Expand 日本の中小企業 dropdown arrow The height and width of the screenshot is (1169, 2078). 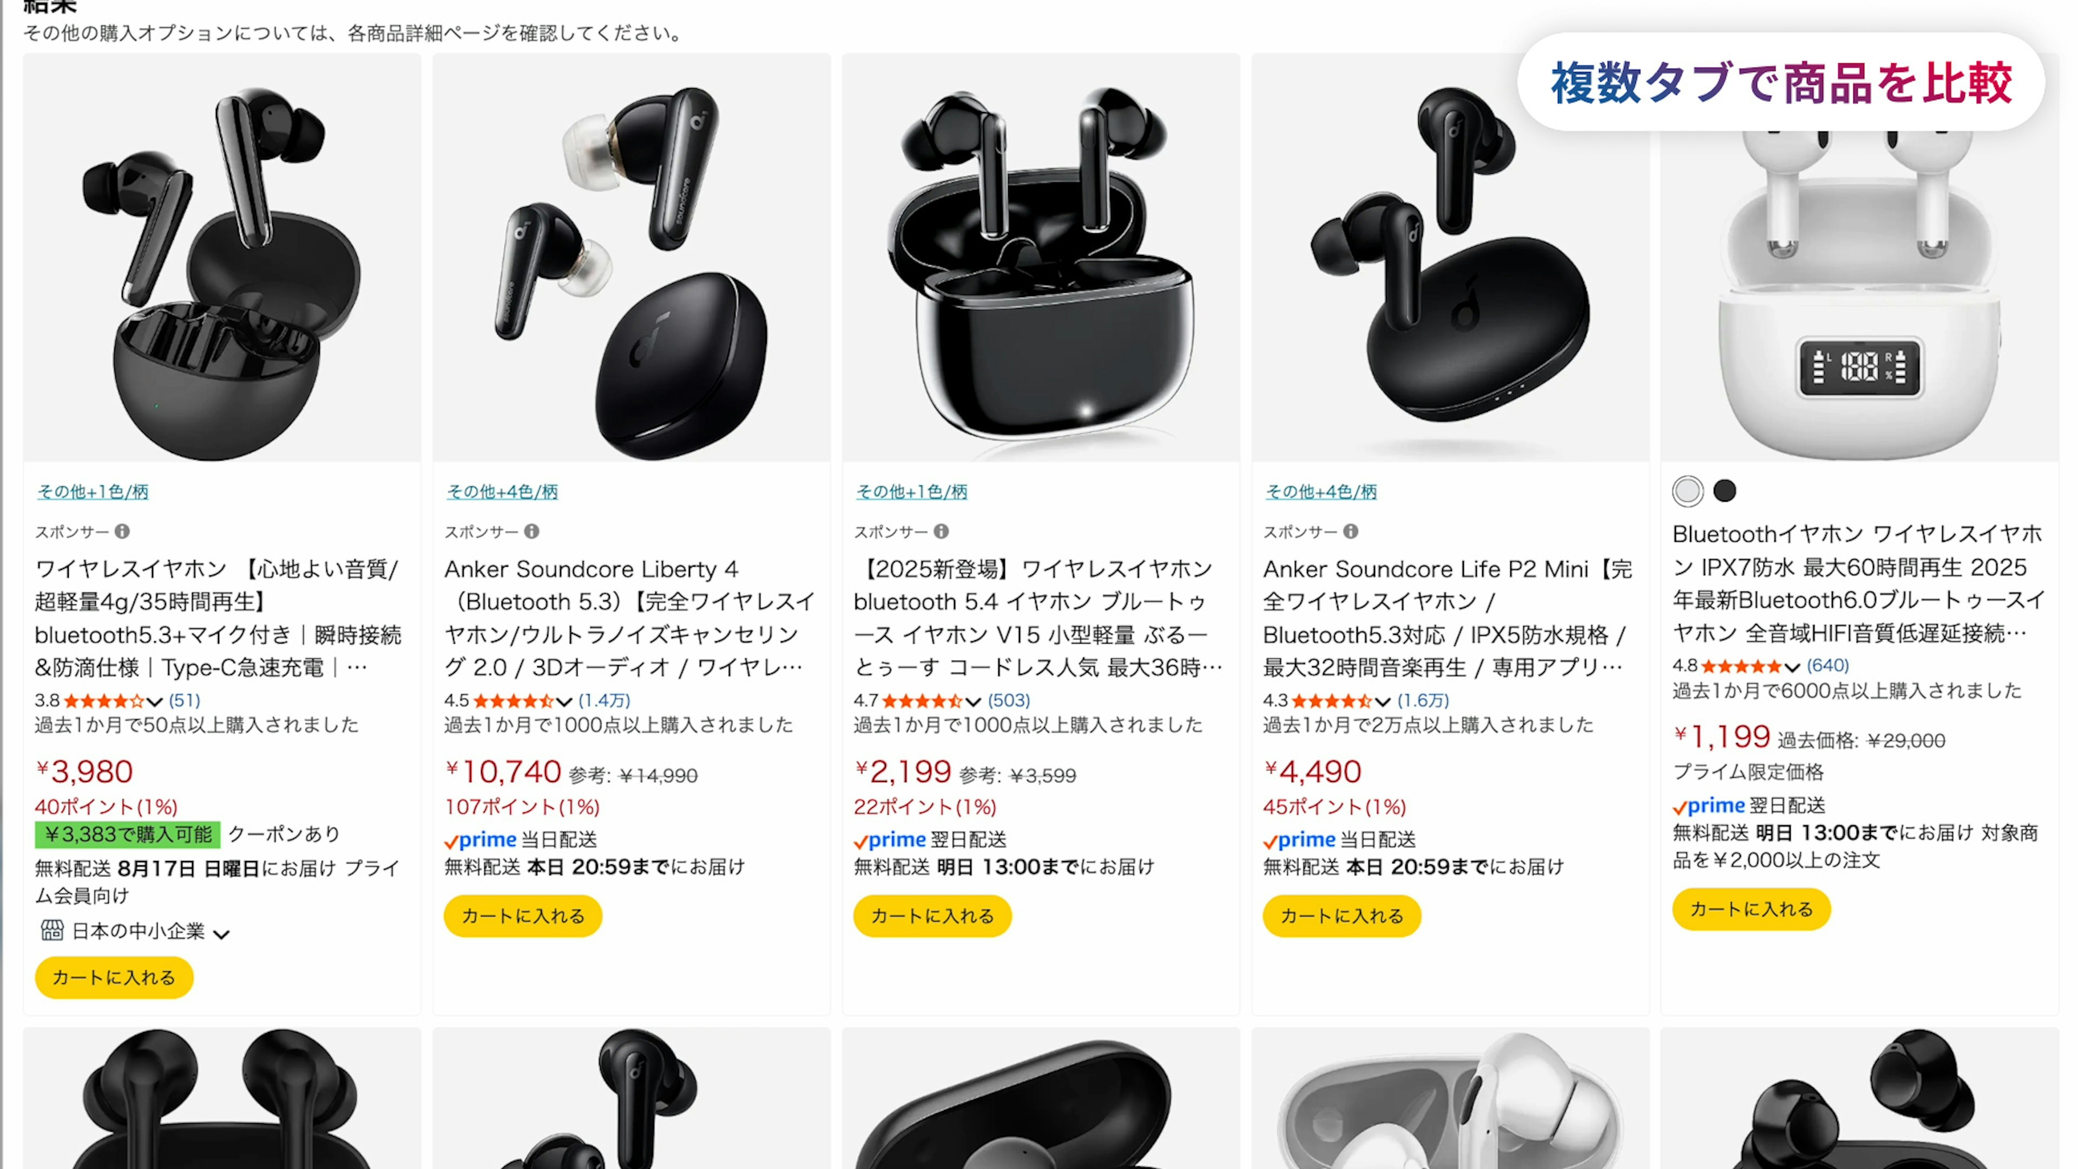tap(222, 934)
